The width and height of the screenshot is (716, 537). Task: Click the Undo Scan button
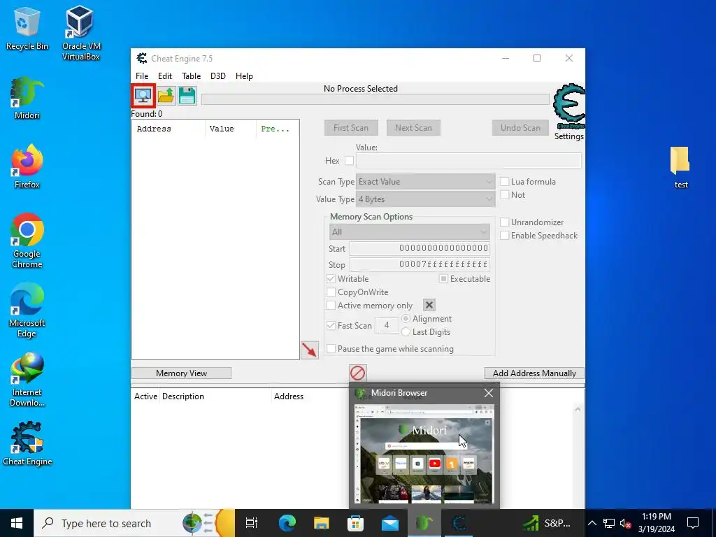coord(520,128)
